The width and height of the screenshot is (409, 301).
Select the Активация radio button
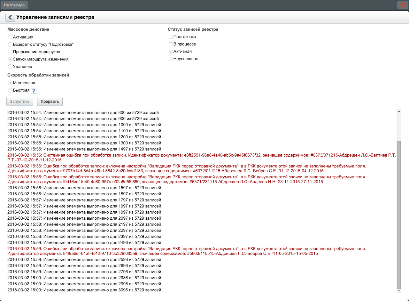point(10,37)
